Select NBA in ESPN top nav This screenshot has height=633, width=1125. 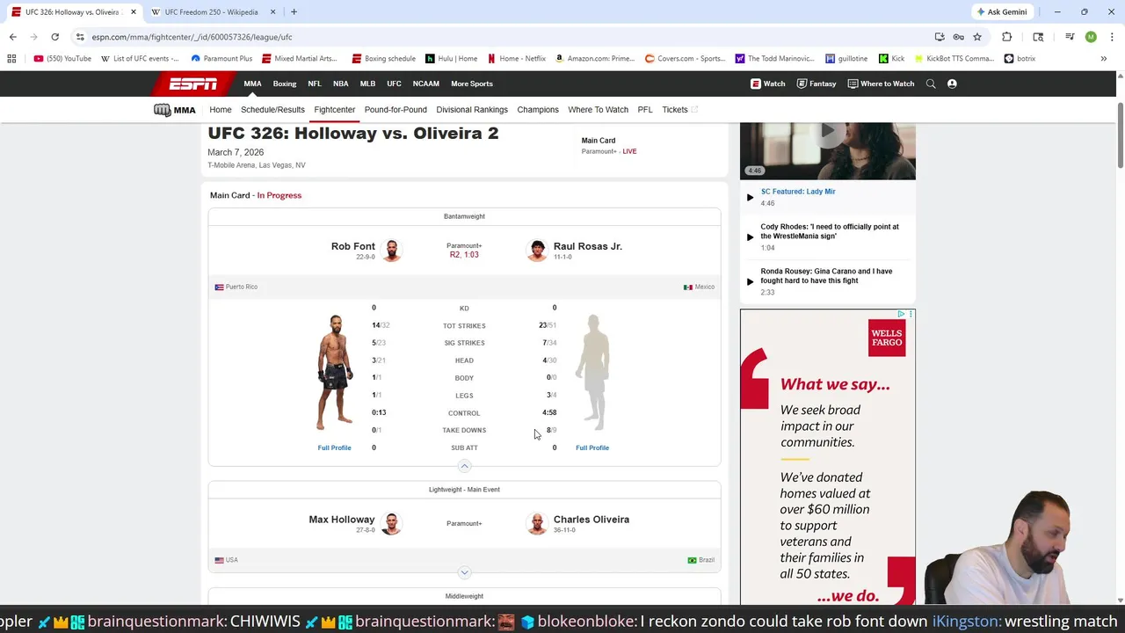point(340,84)
